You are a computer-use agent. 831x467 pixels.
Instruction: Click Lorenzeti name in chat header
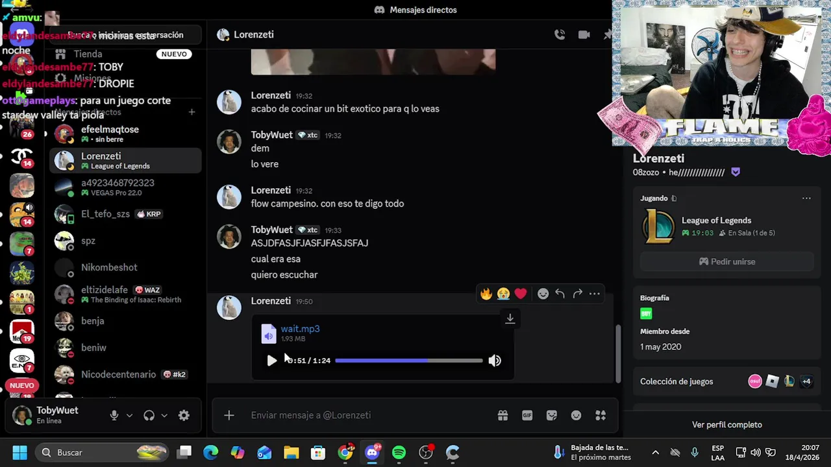[x=254, y=35]
